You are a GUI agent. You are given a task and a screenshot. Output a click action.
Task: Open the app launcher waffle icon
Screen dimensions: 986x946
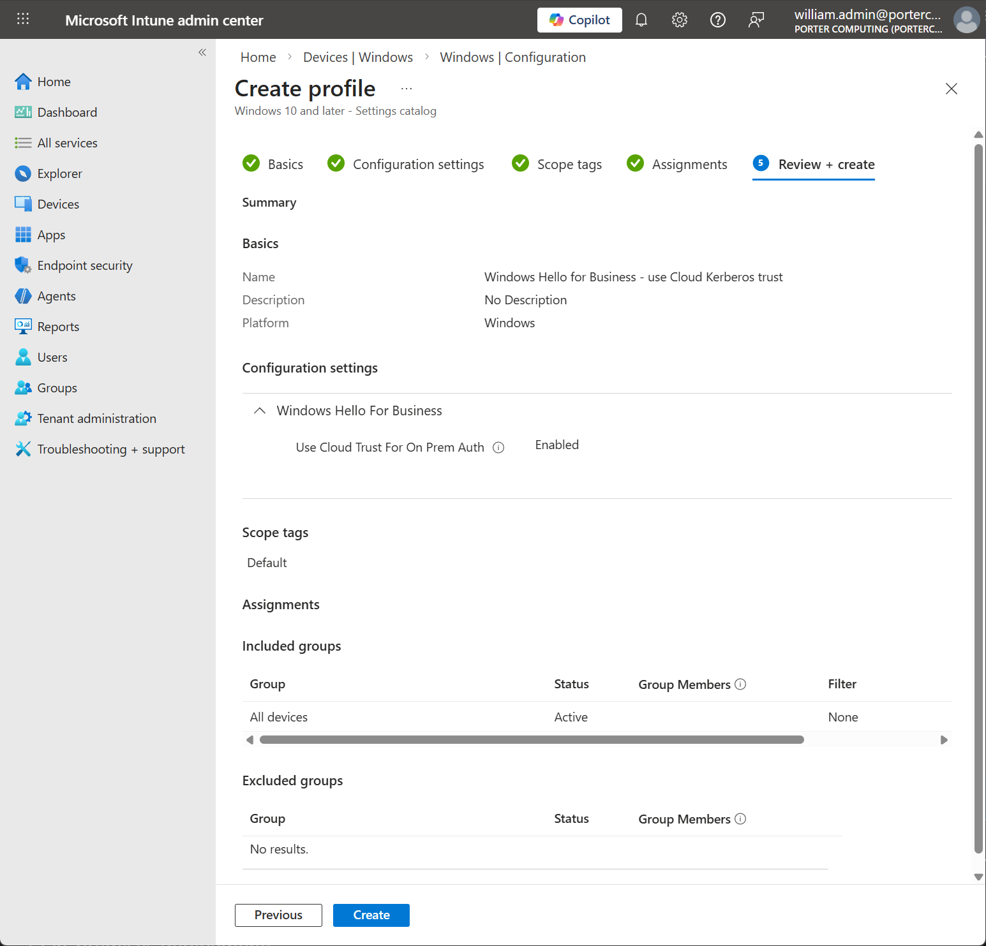(23, 19)
